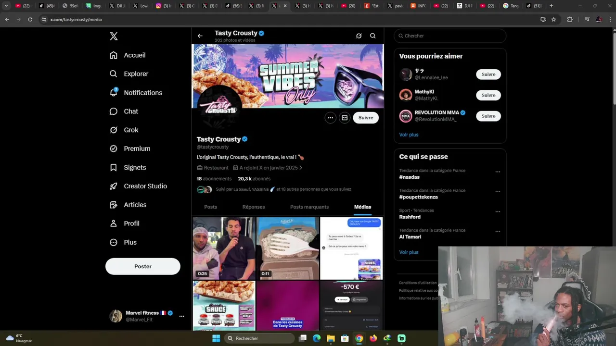Click the X logo in sidebar

[x=114, y=36]
